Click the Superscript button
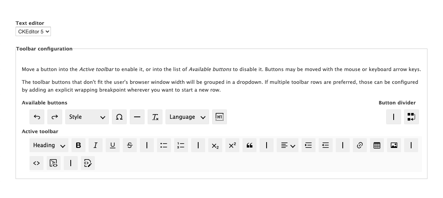 coord(232,145)
